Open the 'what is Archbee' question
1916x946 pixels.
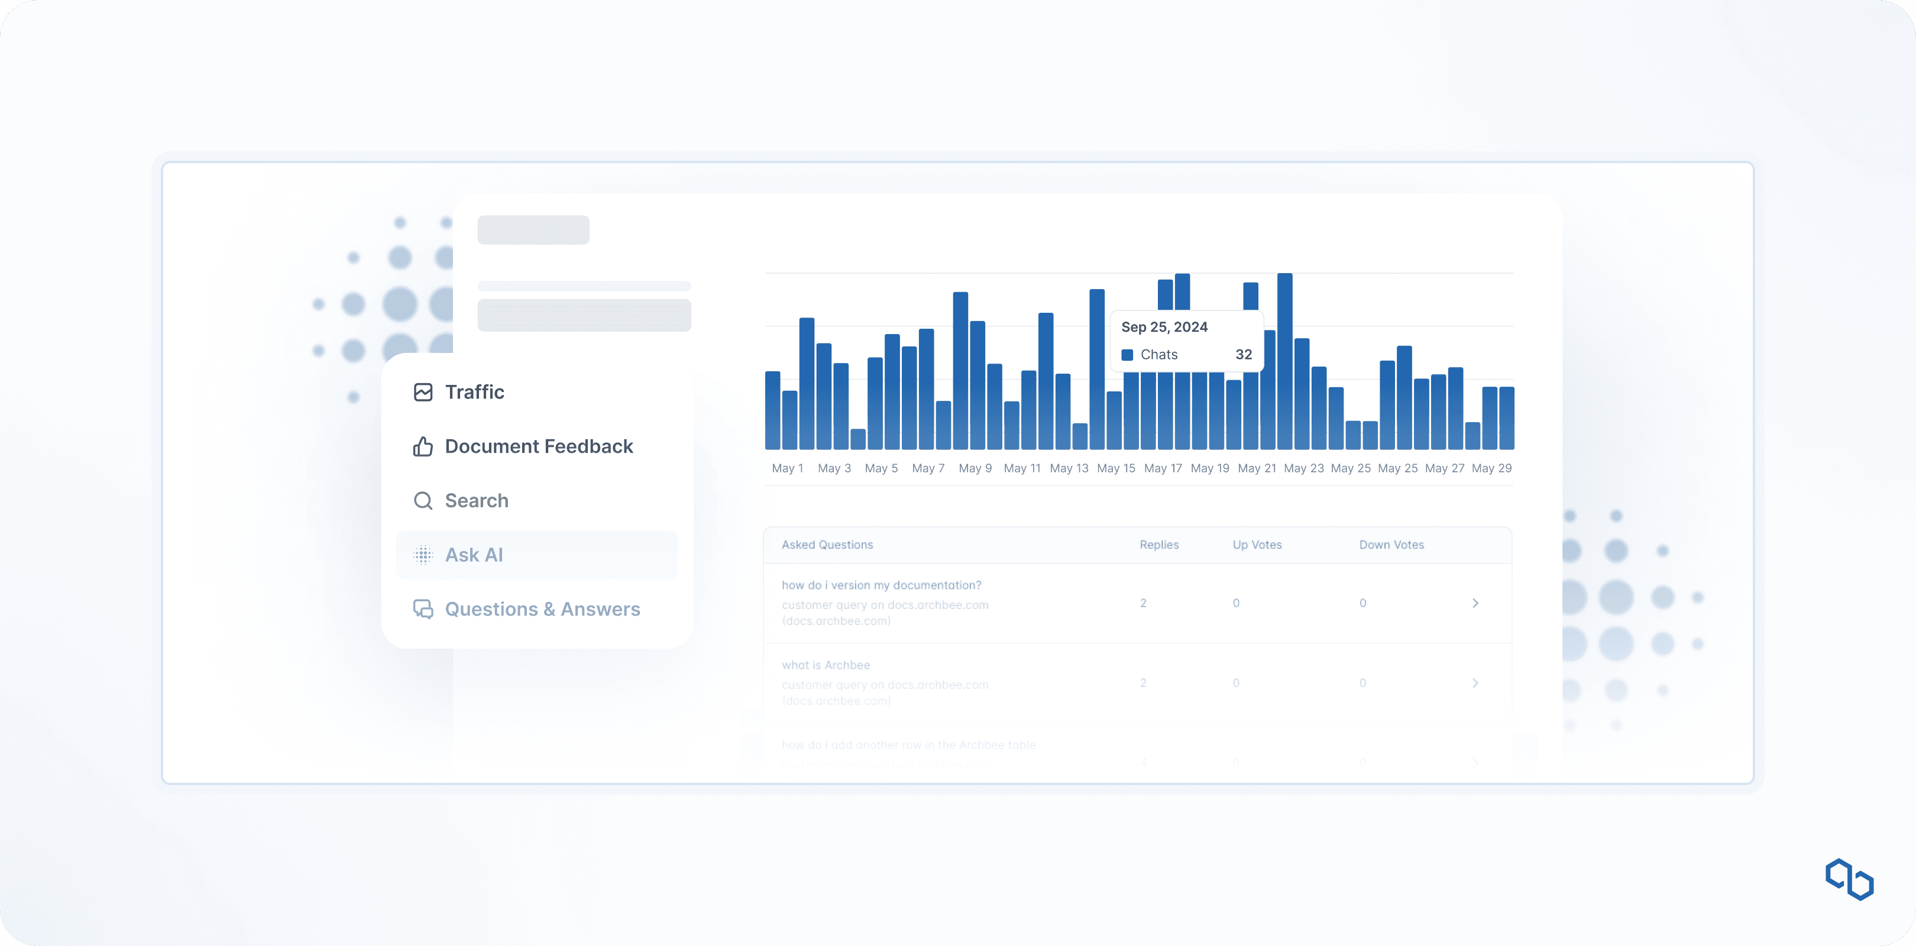(x=826, y=665)
